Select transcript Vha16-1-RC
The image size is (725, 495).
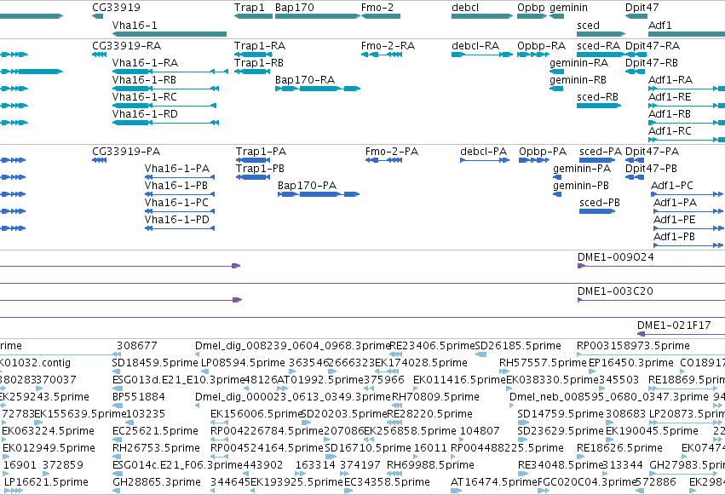tap(164, 106)
